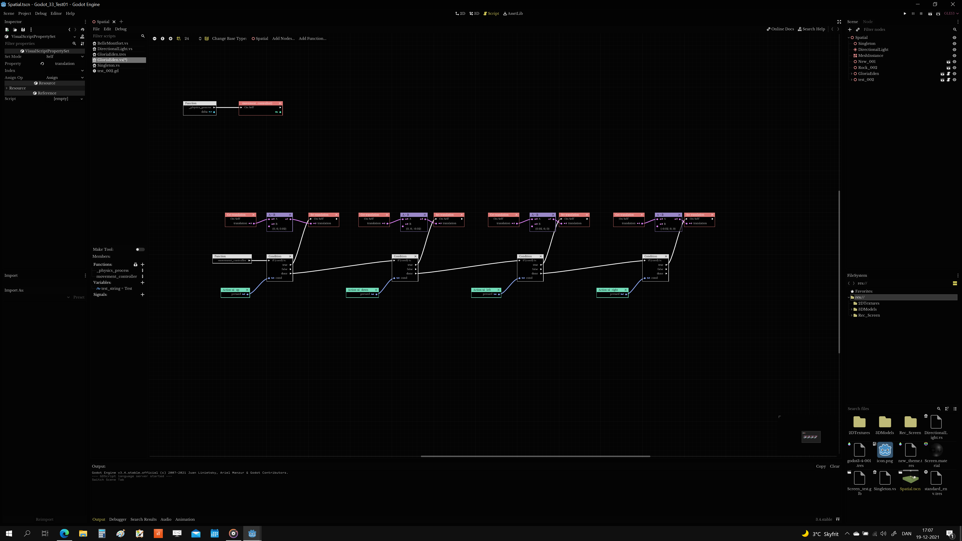Open the Debug menu in script editor
Screen dimensions: 962x541
(x=120, y=29)
